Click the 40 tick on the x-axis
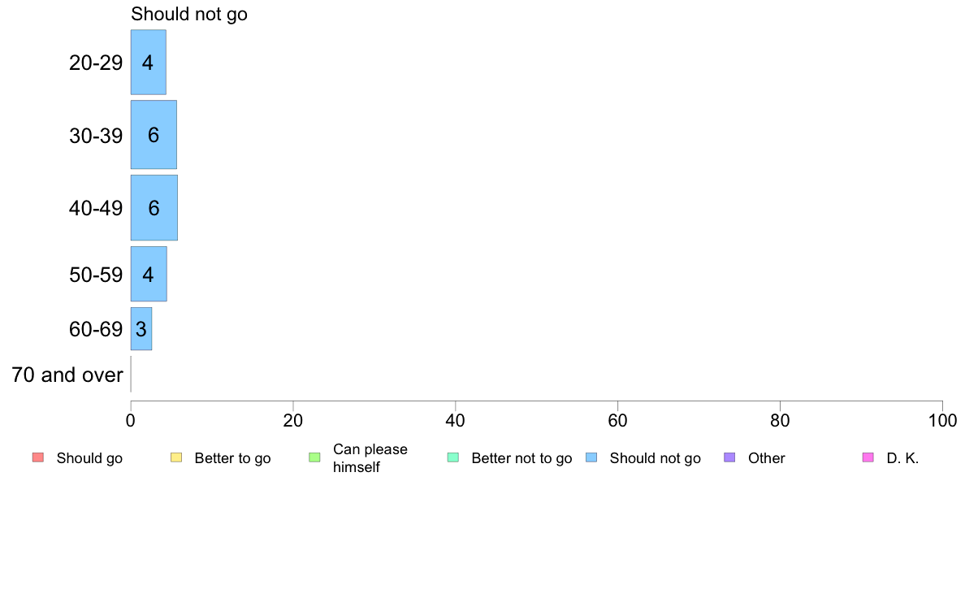This screenshot has width=965, height=598. [x=456, y=421]
